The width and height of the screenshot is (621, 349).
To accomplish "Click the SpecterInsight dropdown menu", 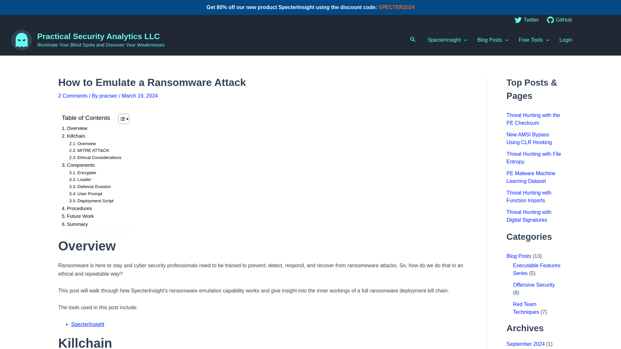I will tap(447, 40).
